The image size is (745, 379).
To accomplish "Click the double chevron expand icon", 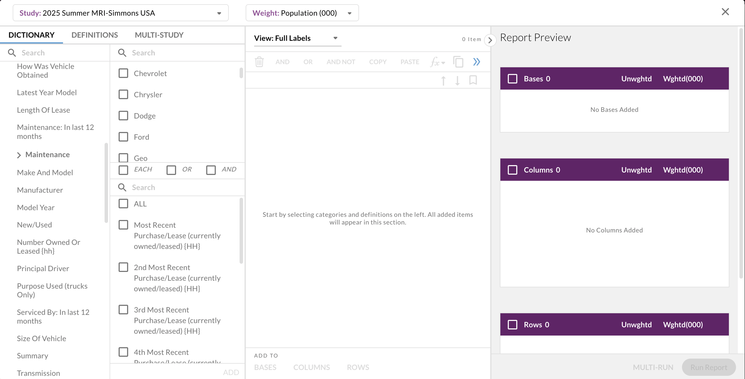I will (477, 62).
